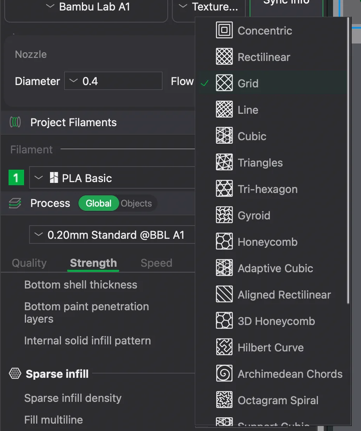
Task: Open the 0.20mm Standard @BBL A1 preset dropdown
Action: coord(112,235)
